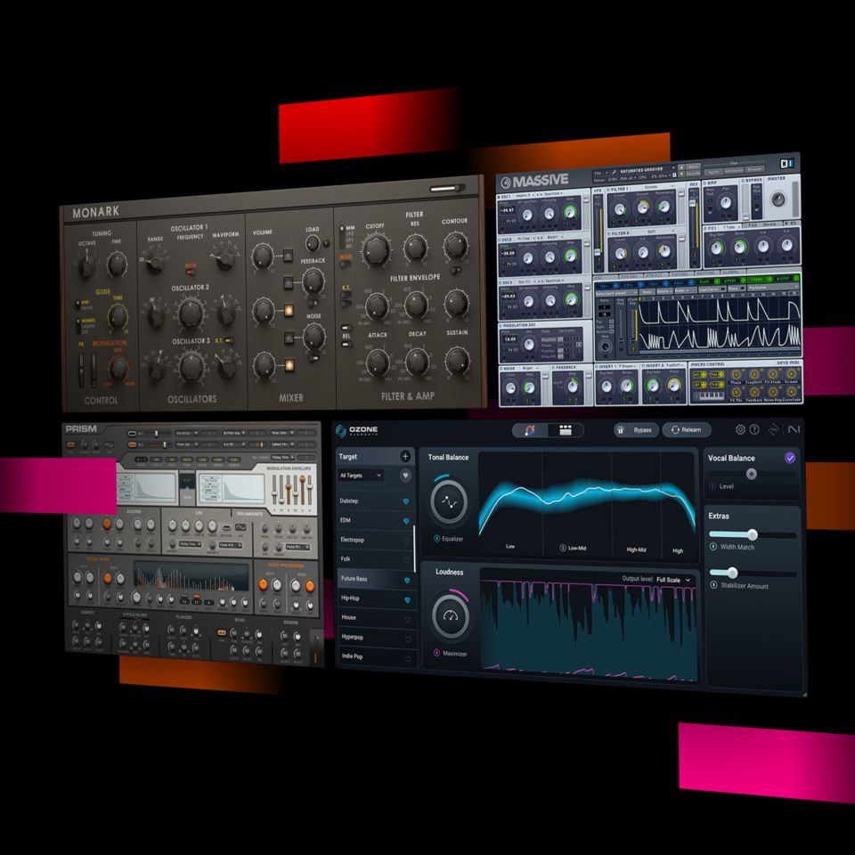Screen dimensions: 855x855
Task: Add a new Target using the plus icon
Action: [405, 456]
